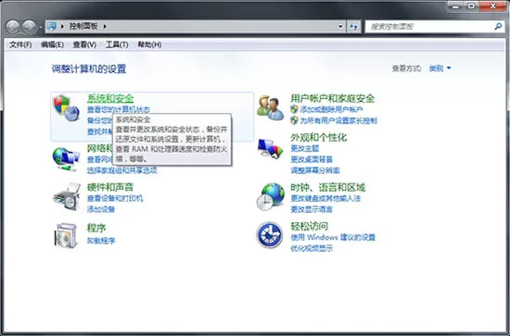510x336 pixels.
Task: Click 选择家庭组和共享选项 link
Action: 122,170
